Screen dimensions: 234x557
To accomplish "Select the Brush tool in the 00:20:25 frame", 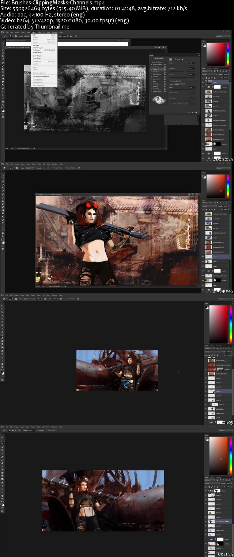I will tap(3, 66).
